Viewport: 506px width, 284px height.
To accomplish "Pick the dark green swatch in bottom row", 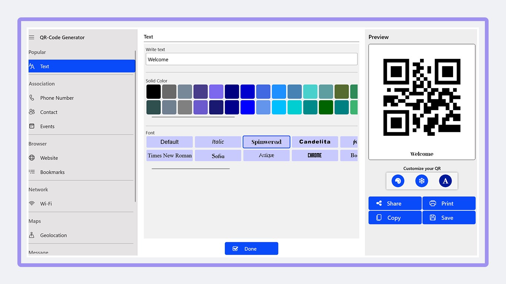I will pyautogui.click(x=326, y=107).
